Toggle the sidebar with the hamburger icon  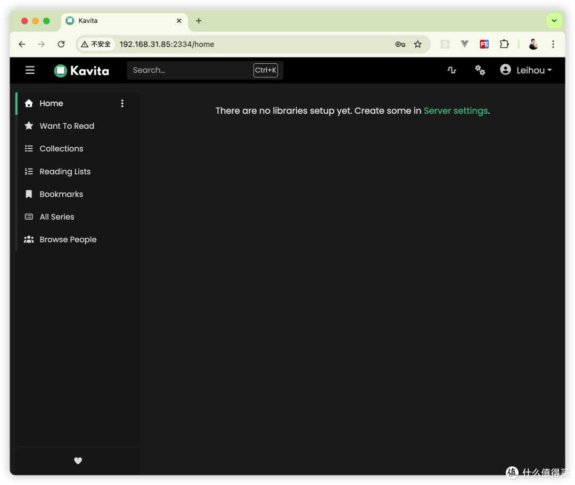pos(30,70)
